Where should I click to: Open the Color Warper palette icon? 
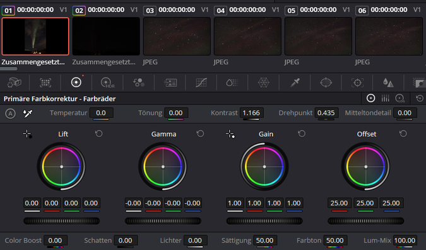tap(263, 82)
